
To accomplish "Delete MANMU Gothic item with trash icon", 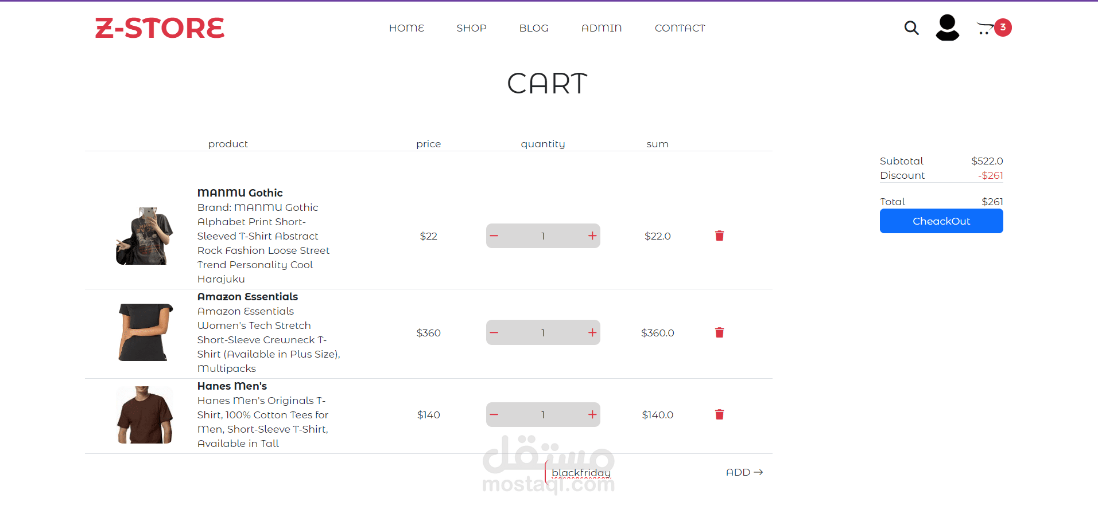I will click(x=719, y=236).
